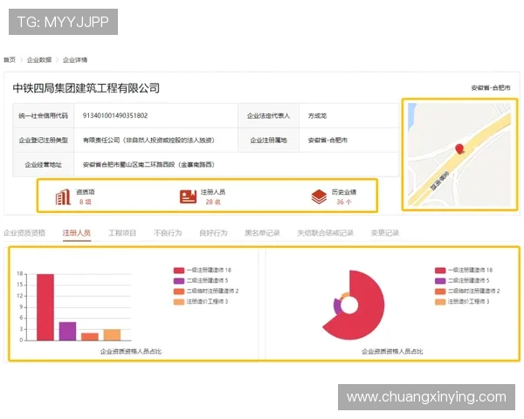Viewport: 524px width, 419px height.
Task: Click the tall red bar in bar chart
Action: tap(45, 307)
